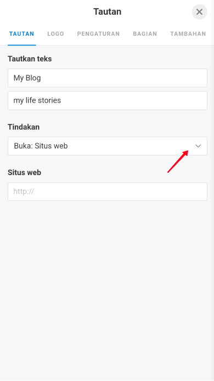Click the word 'Blog' in first field
Screen dimensions: 214x381
[x=33, y=78]
